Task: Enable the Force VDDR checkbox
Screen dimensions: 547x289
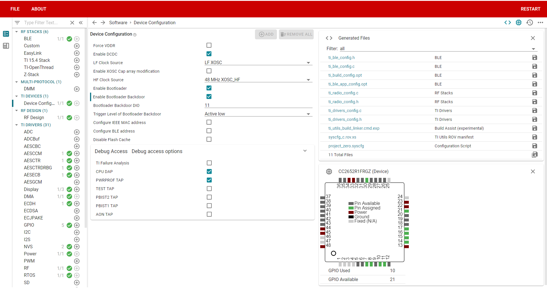Action: (209, 45)
